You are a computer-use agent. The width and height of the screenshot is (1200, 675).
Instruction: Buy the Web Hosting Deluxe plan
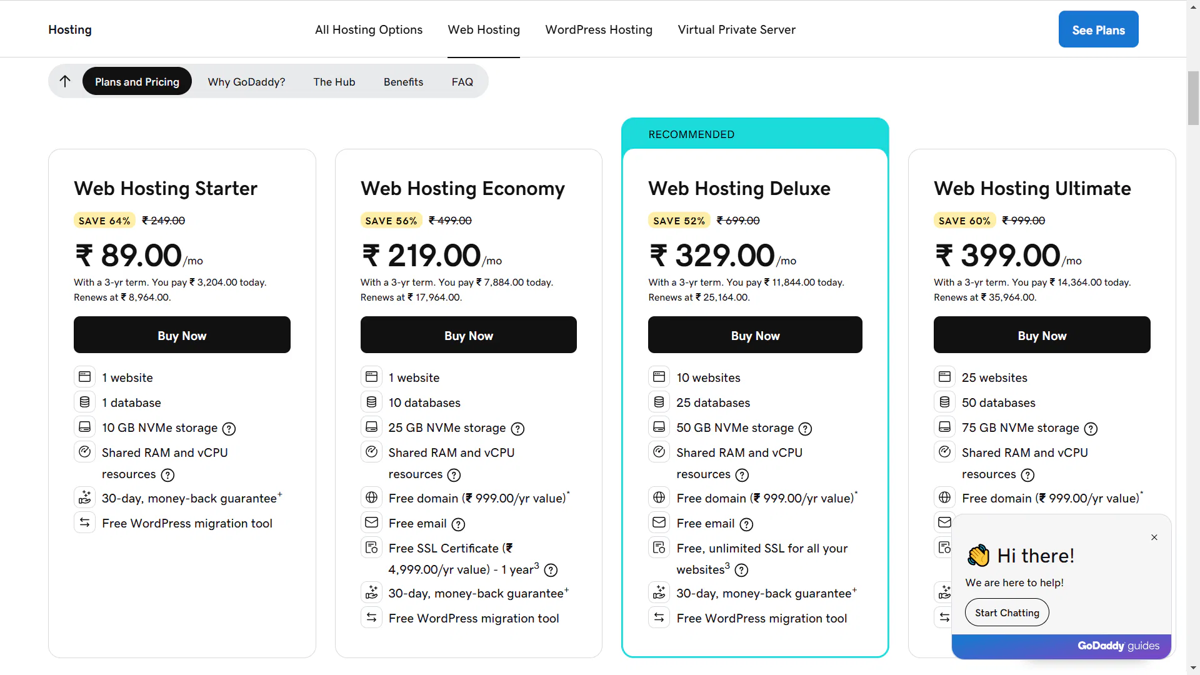(x=755, y=335)
